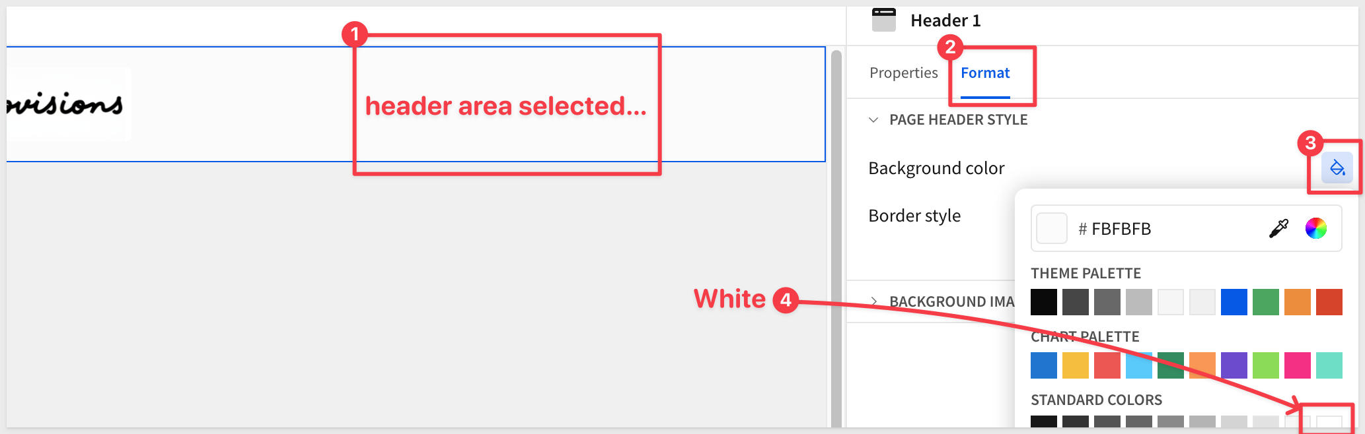This screenshot has height=434, width=1365.
Task: Pick the orange theme palette swatch
Action: [1297, 302]
